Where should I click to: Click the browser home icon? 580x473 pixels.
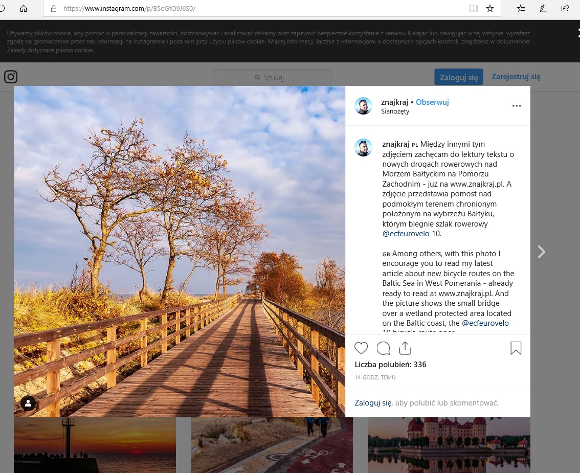[23, 8]
